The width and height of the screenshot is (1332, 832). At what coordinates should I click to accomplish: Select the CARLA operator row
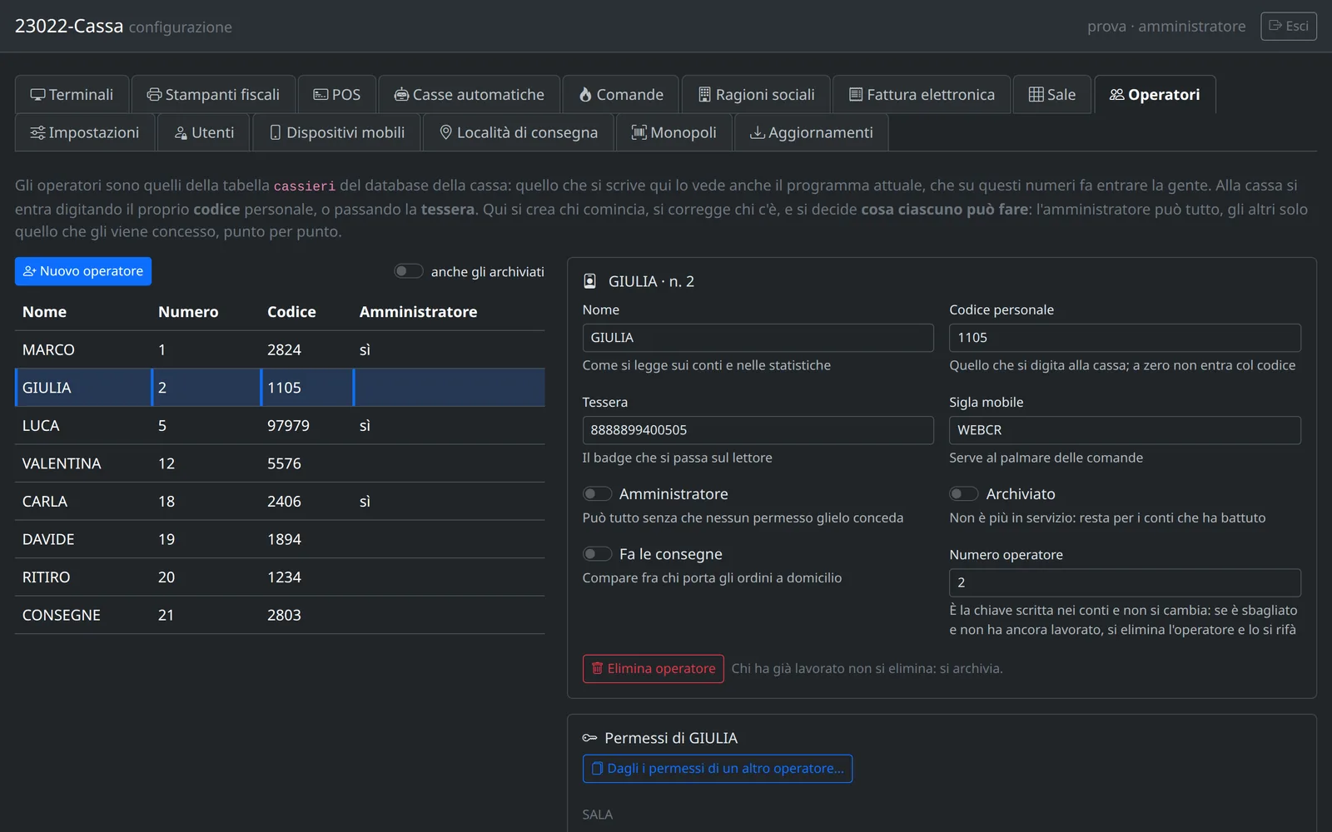(280, 502)
